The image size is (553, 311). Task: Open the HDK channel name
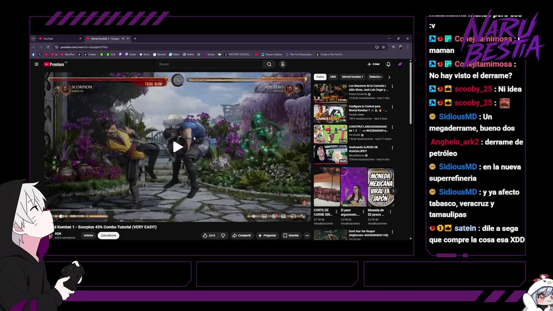tap(58, 234)
